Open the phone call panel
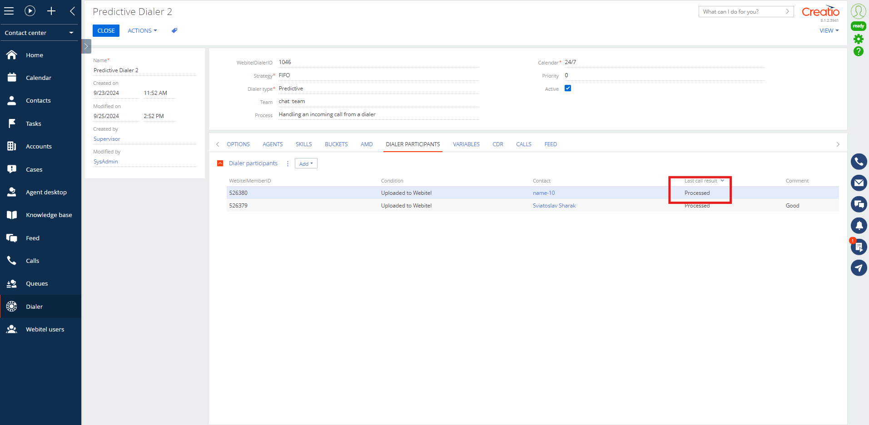 click(x=859, y=161)
